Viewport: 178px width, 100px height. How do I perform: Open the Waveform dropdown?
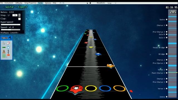(x=112, y=3)
